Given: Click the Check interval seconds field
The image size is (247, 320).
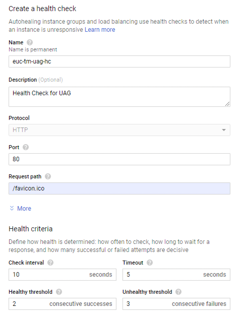Looking at the screenshot, I should (x=50, y=275).
